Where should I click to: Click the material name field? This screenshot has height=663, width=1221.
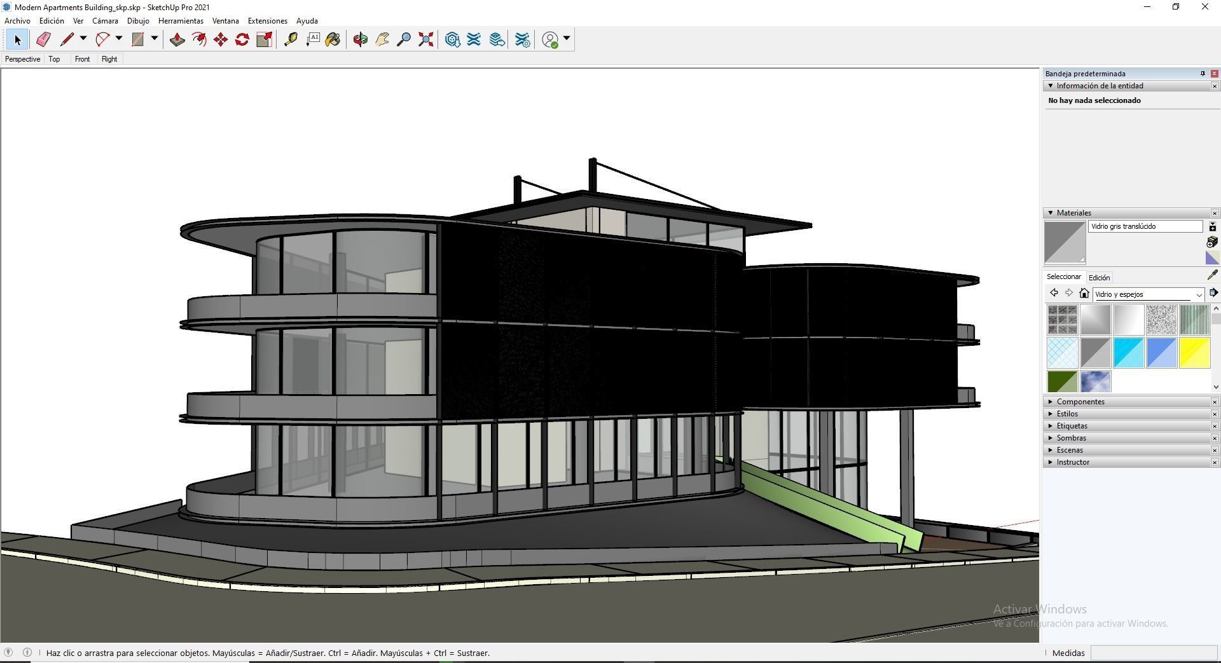1145,226
